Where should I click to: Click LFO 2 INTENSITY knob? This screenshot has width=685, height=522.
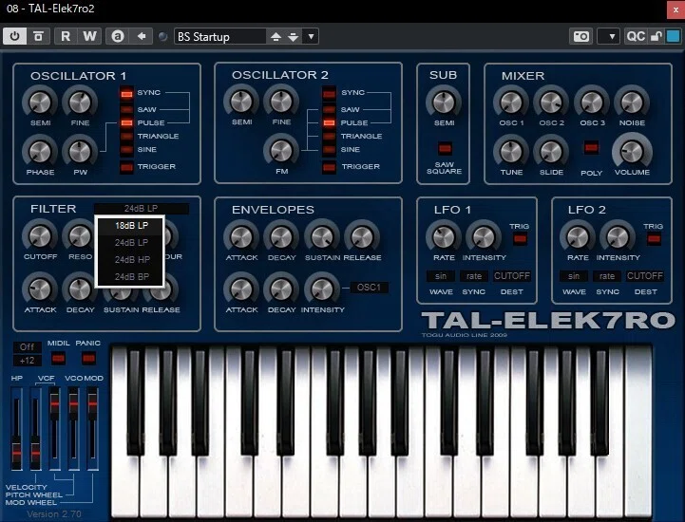618,237
